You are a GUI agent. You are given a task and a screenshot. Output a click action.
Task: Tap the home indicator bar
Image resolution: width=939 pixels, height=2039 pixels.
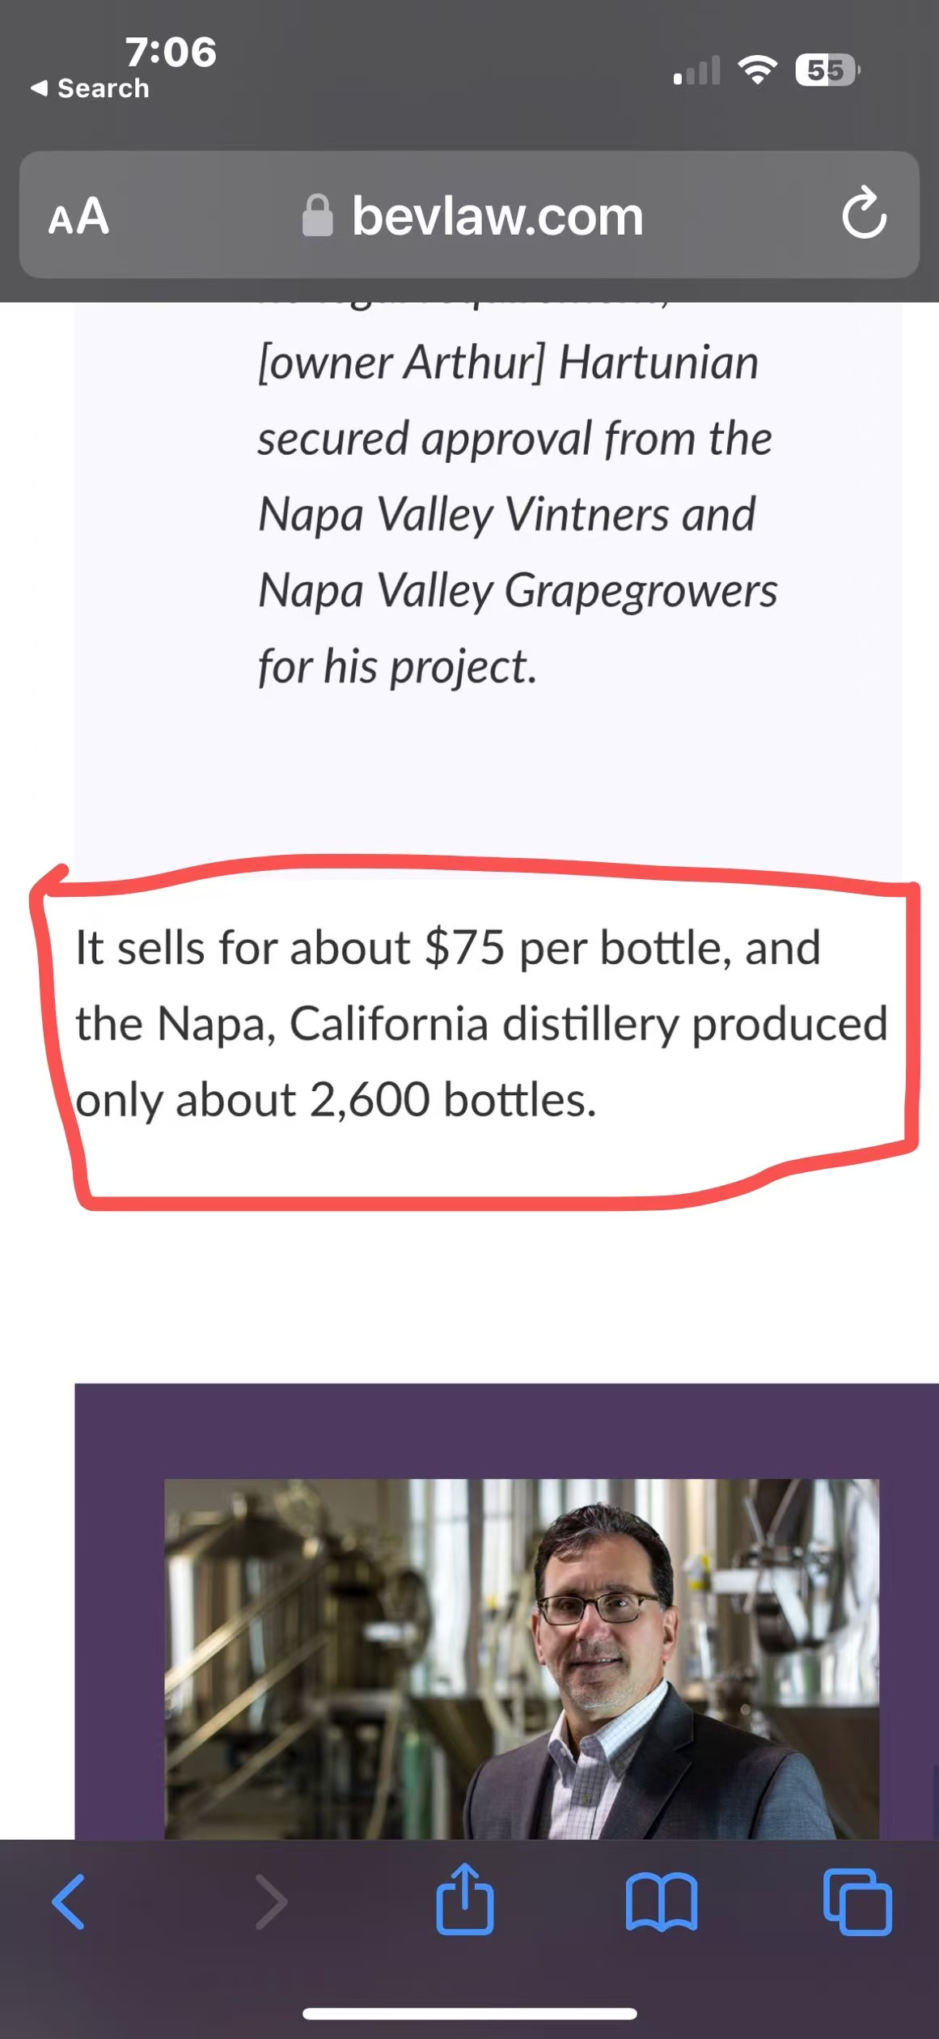tap(469, 2013)
